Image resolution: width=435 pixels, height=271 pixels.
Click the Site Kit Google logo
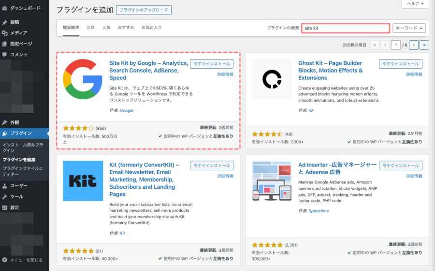[x=83, y=79]
